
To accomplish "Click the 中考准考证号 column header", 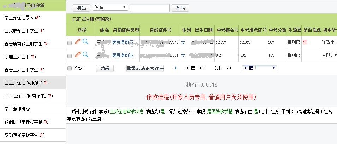I will (254, 30).
